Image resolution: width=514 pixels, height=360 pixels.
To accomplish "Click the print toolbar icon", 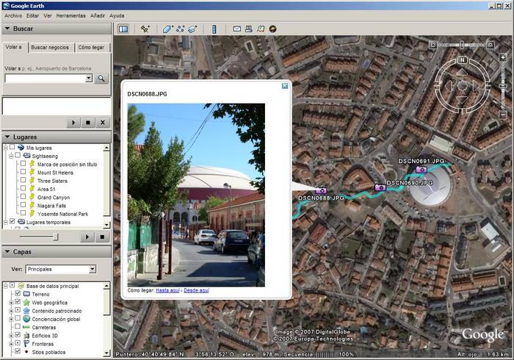I will pos(249,29).
